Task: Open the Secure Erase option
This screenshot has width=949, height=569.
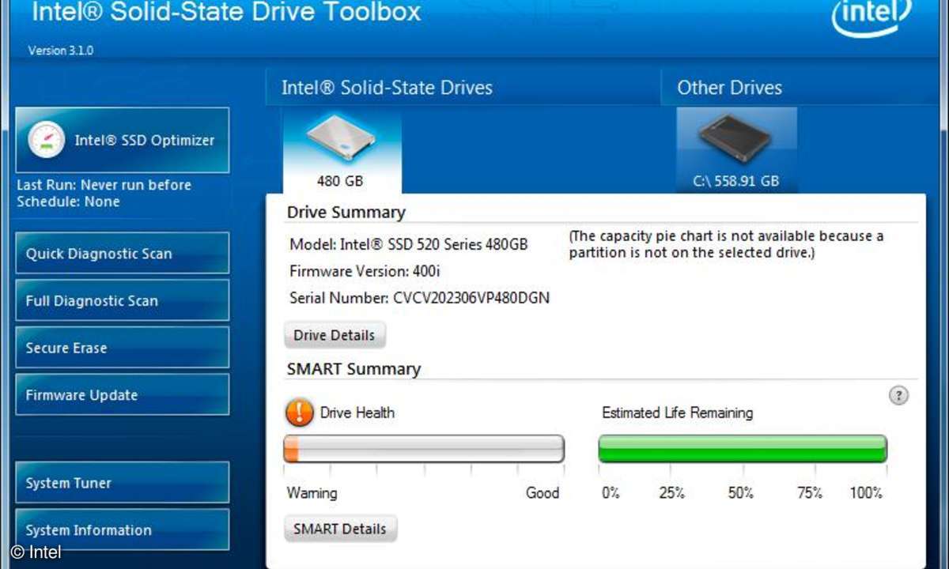Action: (123, 348)
